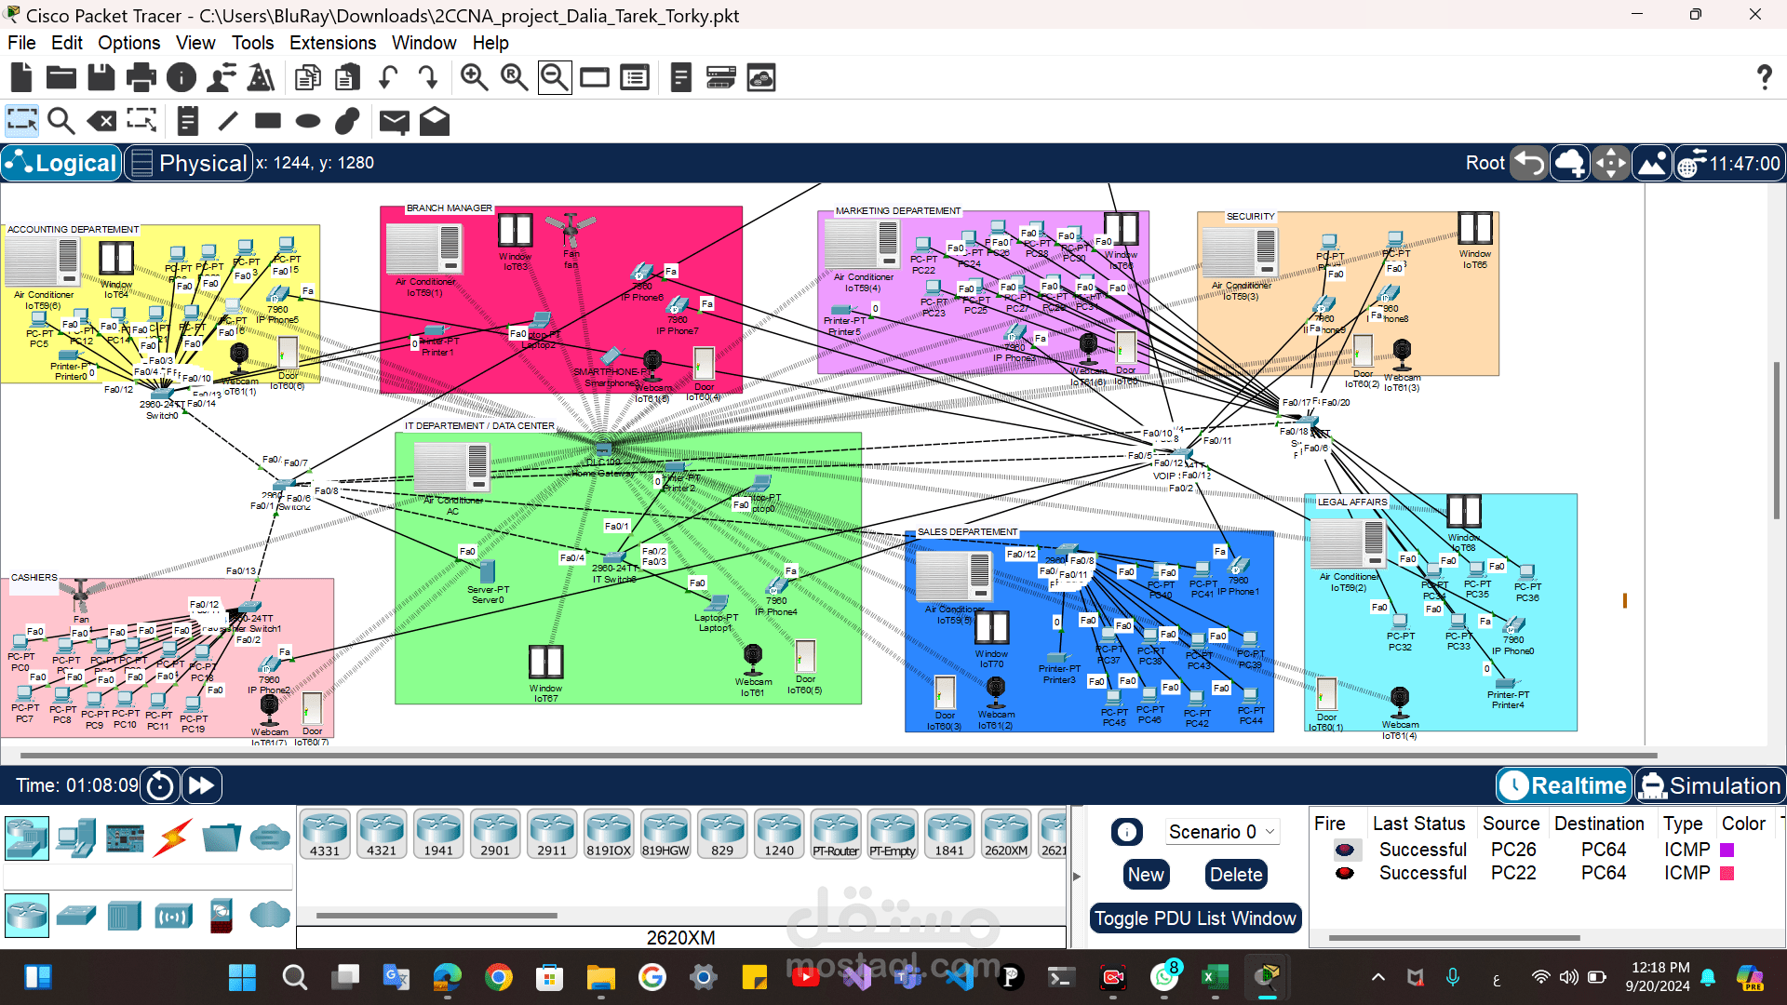The height and width of the screenshot is (1005, 1787).
Task: Choose the Switches subcategory icon
Action: pos(76,916)
